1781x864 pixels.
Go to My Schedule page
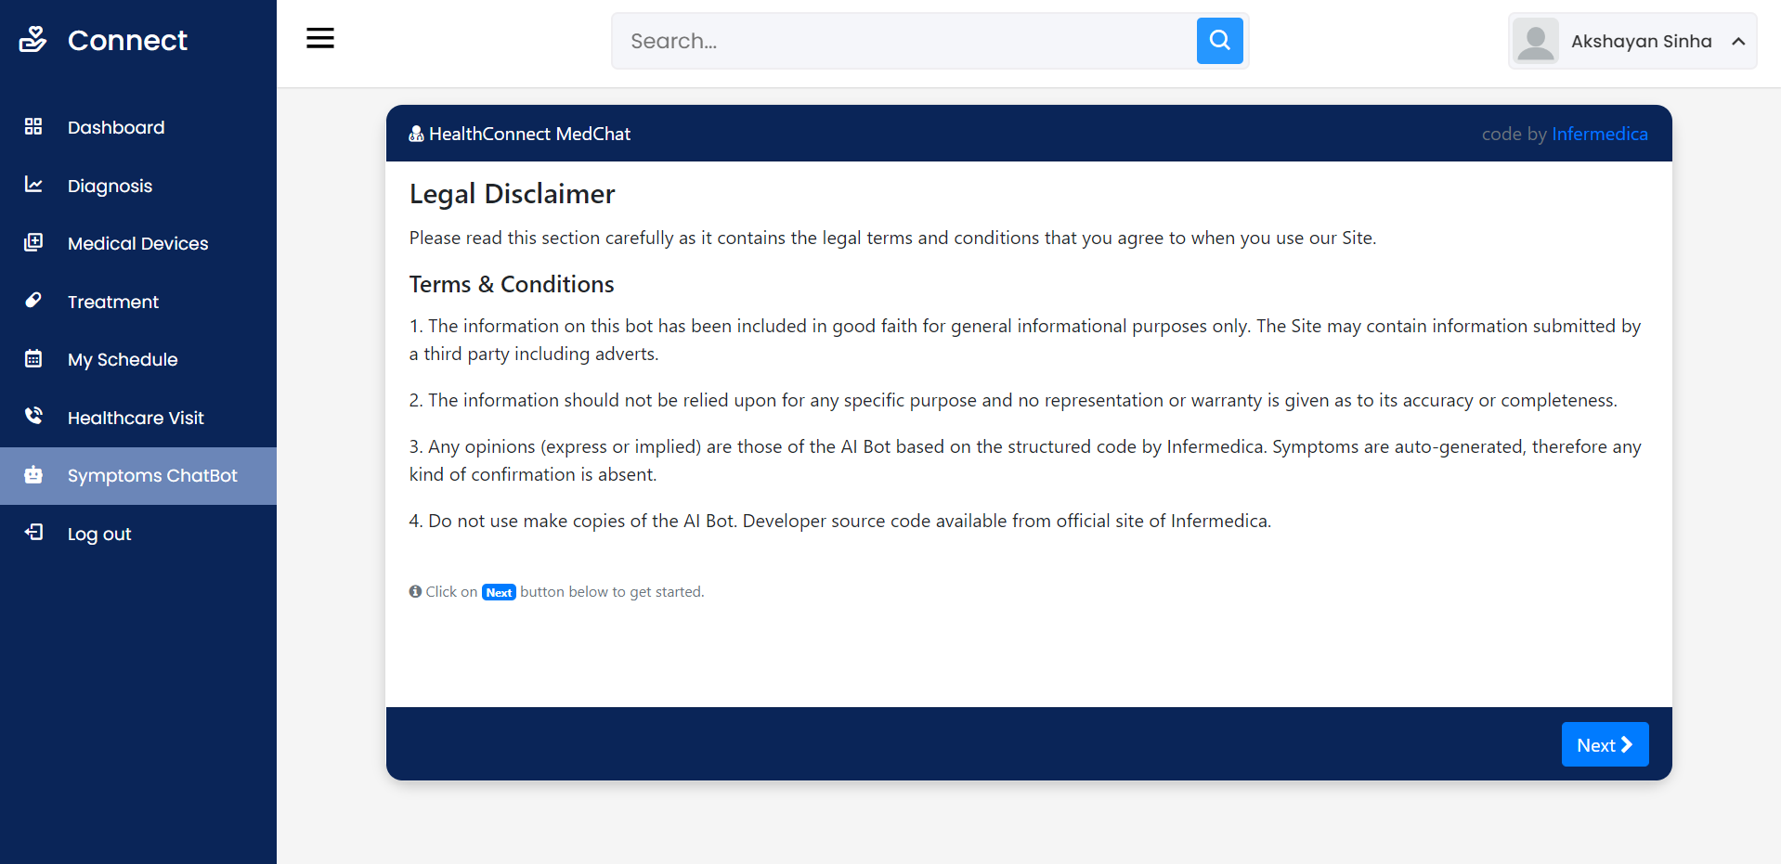(123, 359)
